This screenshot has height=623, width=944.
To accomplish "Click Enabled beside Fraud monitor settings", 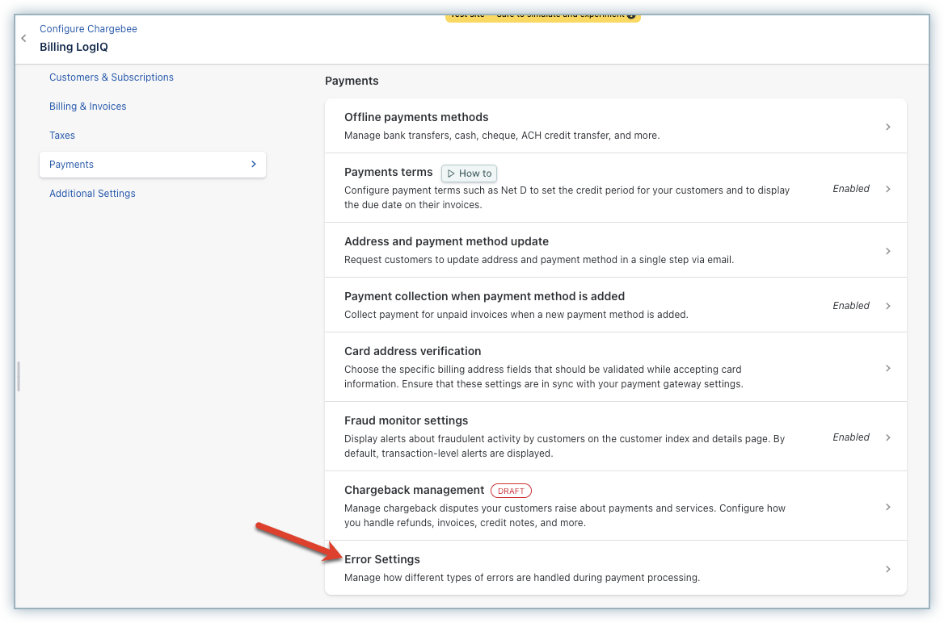I will click(x=850, y=437).
